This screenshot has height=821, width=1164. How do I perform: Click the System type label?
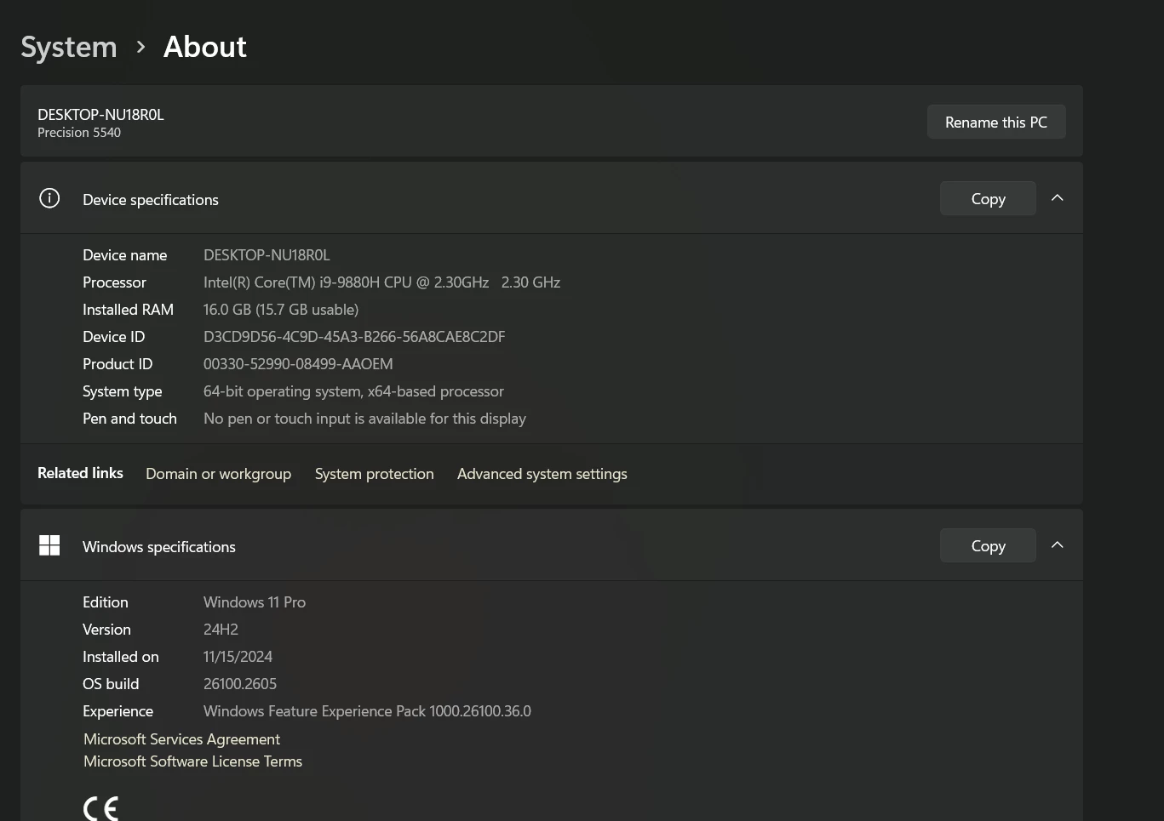122,391
